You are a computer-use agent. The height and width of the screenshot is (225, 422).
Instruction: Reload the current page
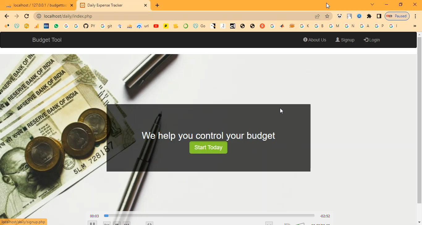coord(27,16)
